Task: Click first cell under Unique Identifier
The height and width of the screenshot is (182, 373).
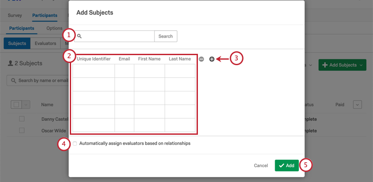Action: (x=93, y=71)
